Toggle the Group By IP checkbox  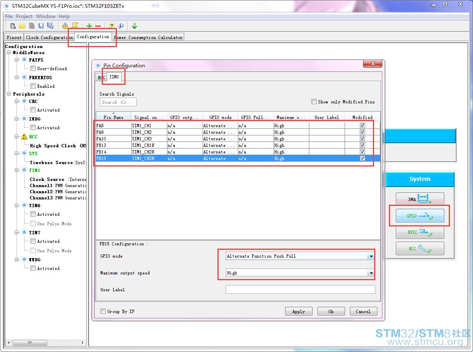coord(103,311)
